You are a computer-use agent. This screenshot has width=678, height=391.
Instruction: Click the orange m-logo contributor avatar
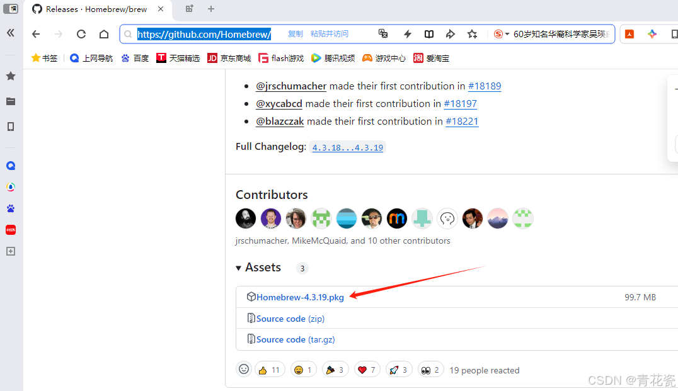(x=397, y=218)
